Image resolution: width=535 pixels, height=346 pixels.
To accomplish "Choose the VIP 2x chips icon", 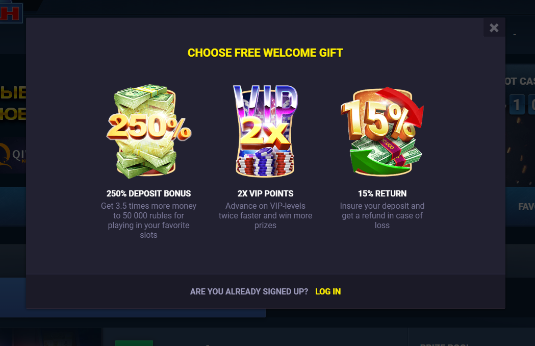I will point(265,131).
